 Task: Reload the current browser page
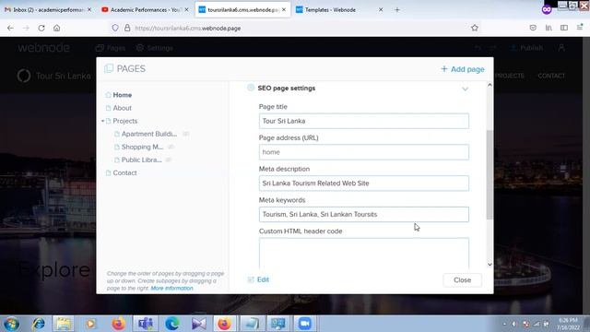pos(41,28)
